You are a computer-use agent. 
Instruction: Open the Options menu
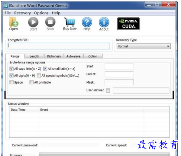pyautogui.click(x=41, y=13)
